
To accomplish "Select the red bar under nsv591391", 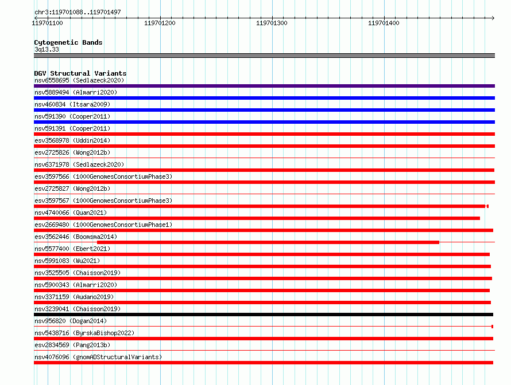I will click(264, 134).
